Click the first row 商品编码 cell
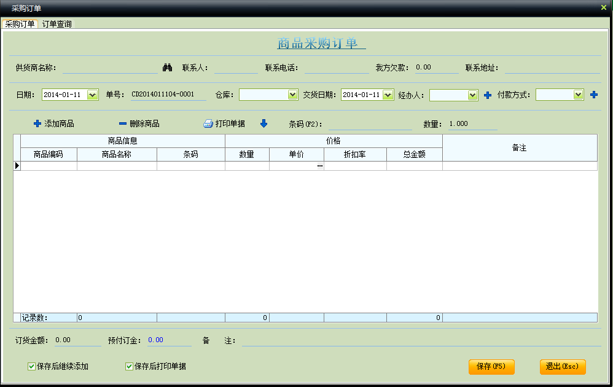The image size is (613, 387). pos(49,166)
